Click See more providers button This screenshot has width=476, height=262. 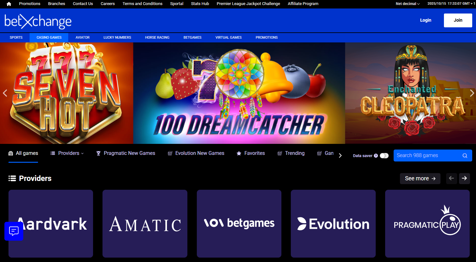click(x=420, y=178)
